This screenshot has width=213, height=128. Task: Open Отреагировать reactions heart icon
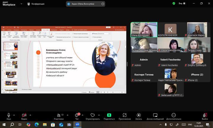coord(93,116)
